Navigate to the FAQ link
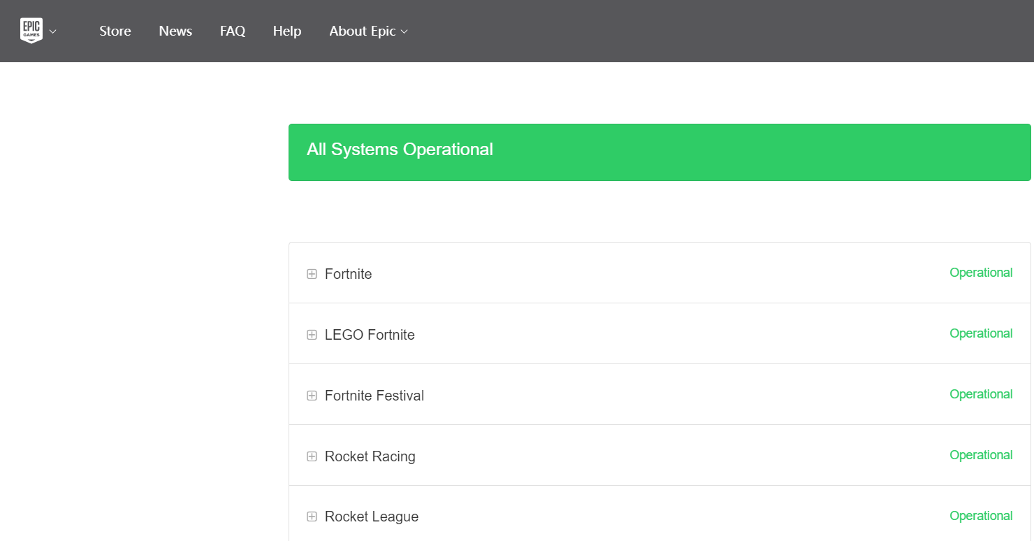Viewport: 1034px width, 541px height. click(233, 31)
